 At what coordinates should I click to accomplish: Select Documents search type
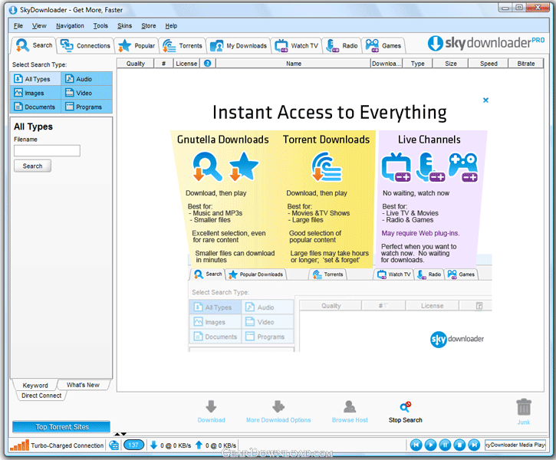(x=35, y=107)
